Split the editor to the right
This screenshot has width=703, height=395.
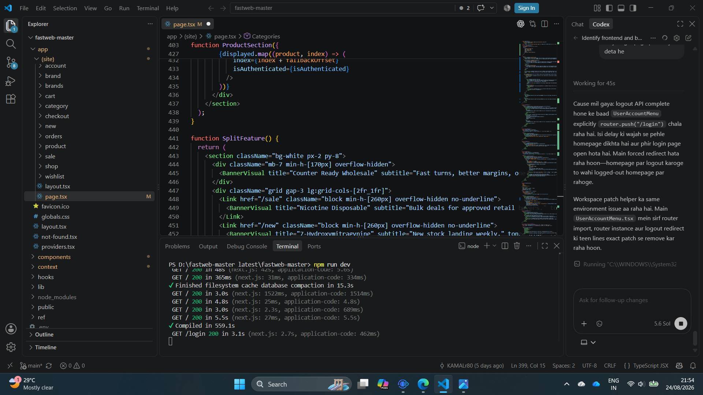point(544,24)
